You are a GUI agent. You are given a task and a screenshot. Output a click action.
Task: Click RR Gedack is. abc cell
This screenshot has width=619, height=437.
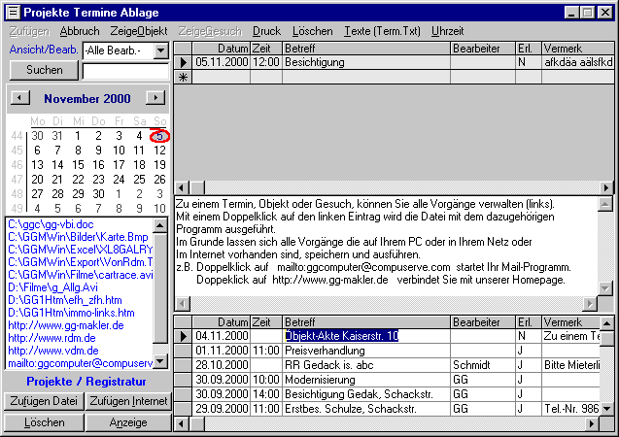click(366, 365)
